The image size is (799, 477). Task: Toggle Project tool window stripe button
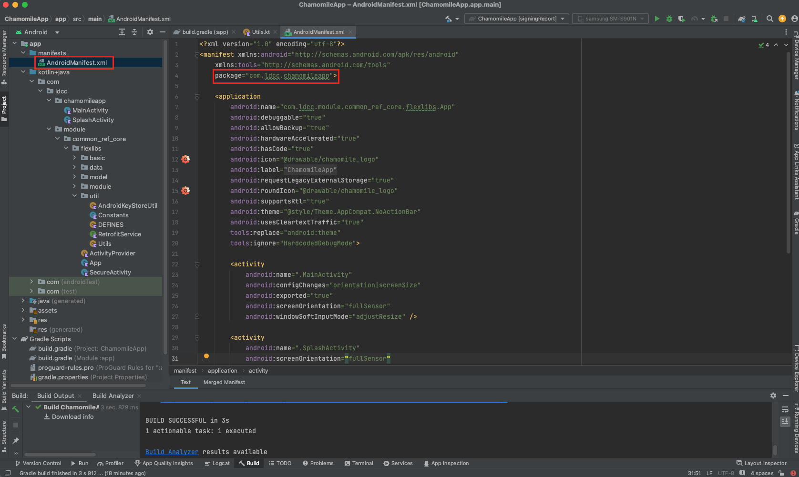pyautogui.click(x=4, y=108)
